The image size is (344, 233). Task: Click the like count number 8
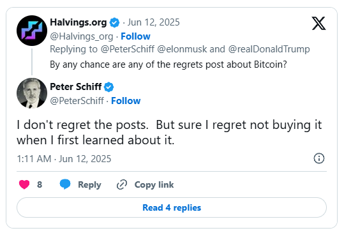coord(40,184)
